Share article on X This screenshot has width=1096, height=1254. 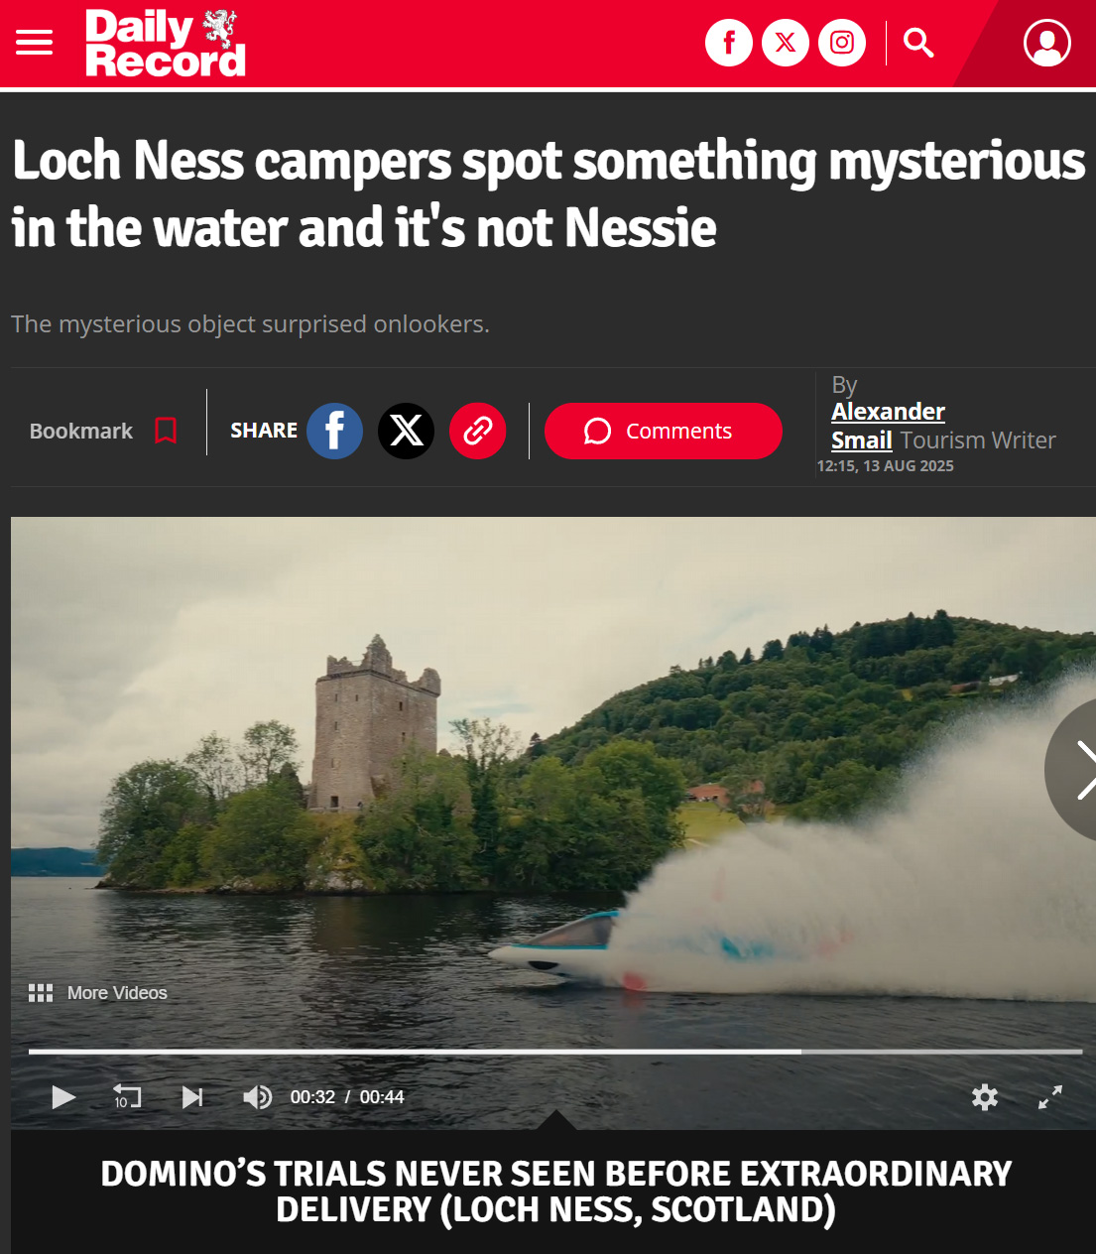[x=406, y=431]
